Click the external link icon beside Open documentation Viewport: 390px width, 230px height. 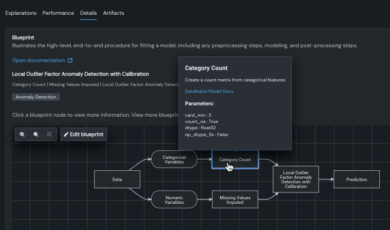pos(70,60)
